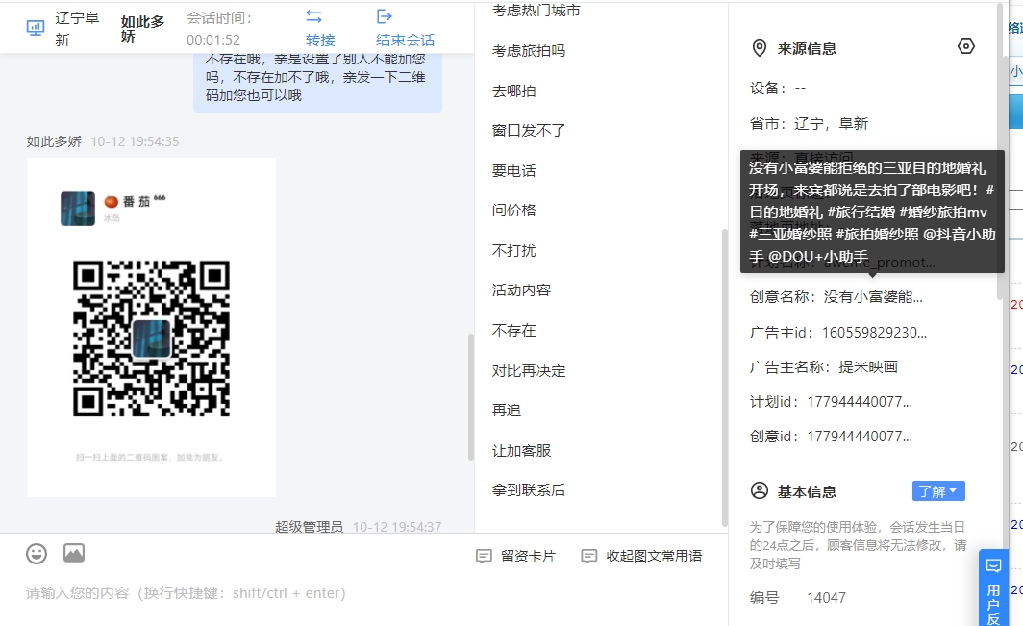Click the 会话时间 00:01:52 timer
Screen dimensions: 1023x626
pyautogui.click(x=219, y=30)
